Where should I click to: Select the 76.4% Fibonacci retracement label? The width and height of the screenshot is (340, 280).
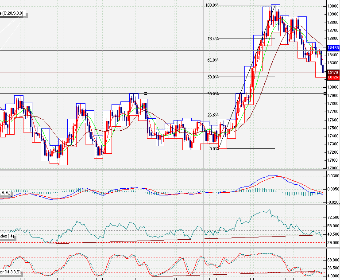(213, 39)
